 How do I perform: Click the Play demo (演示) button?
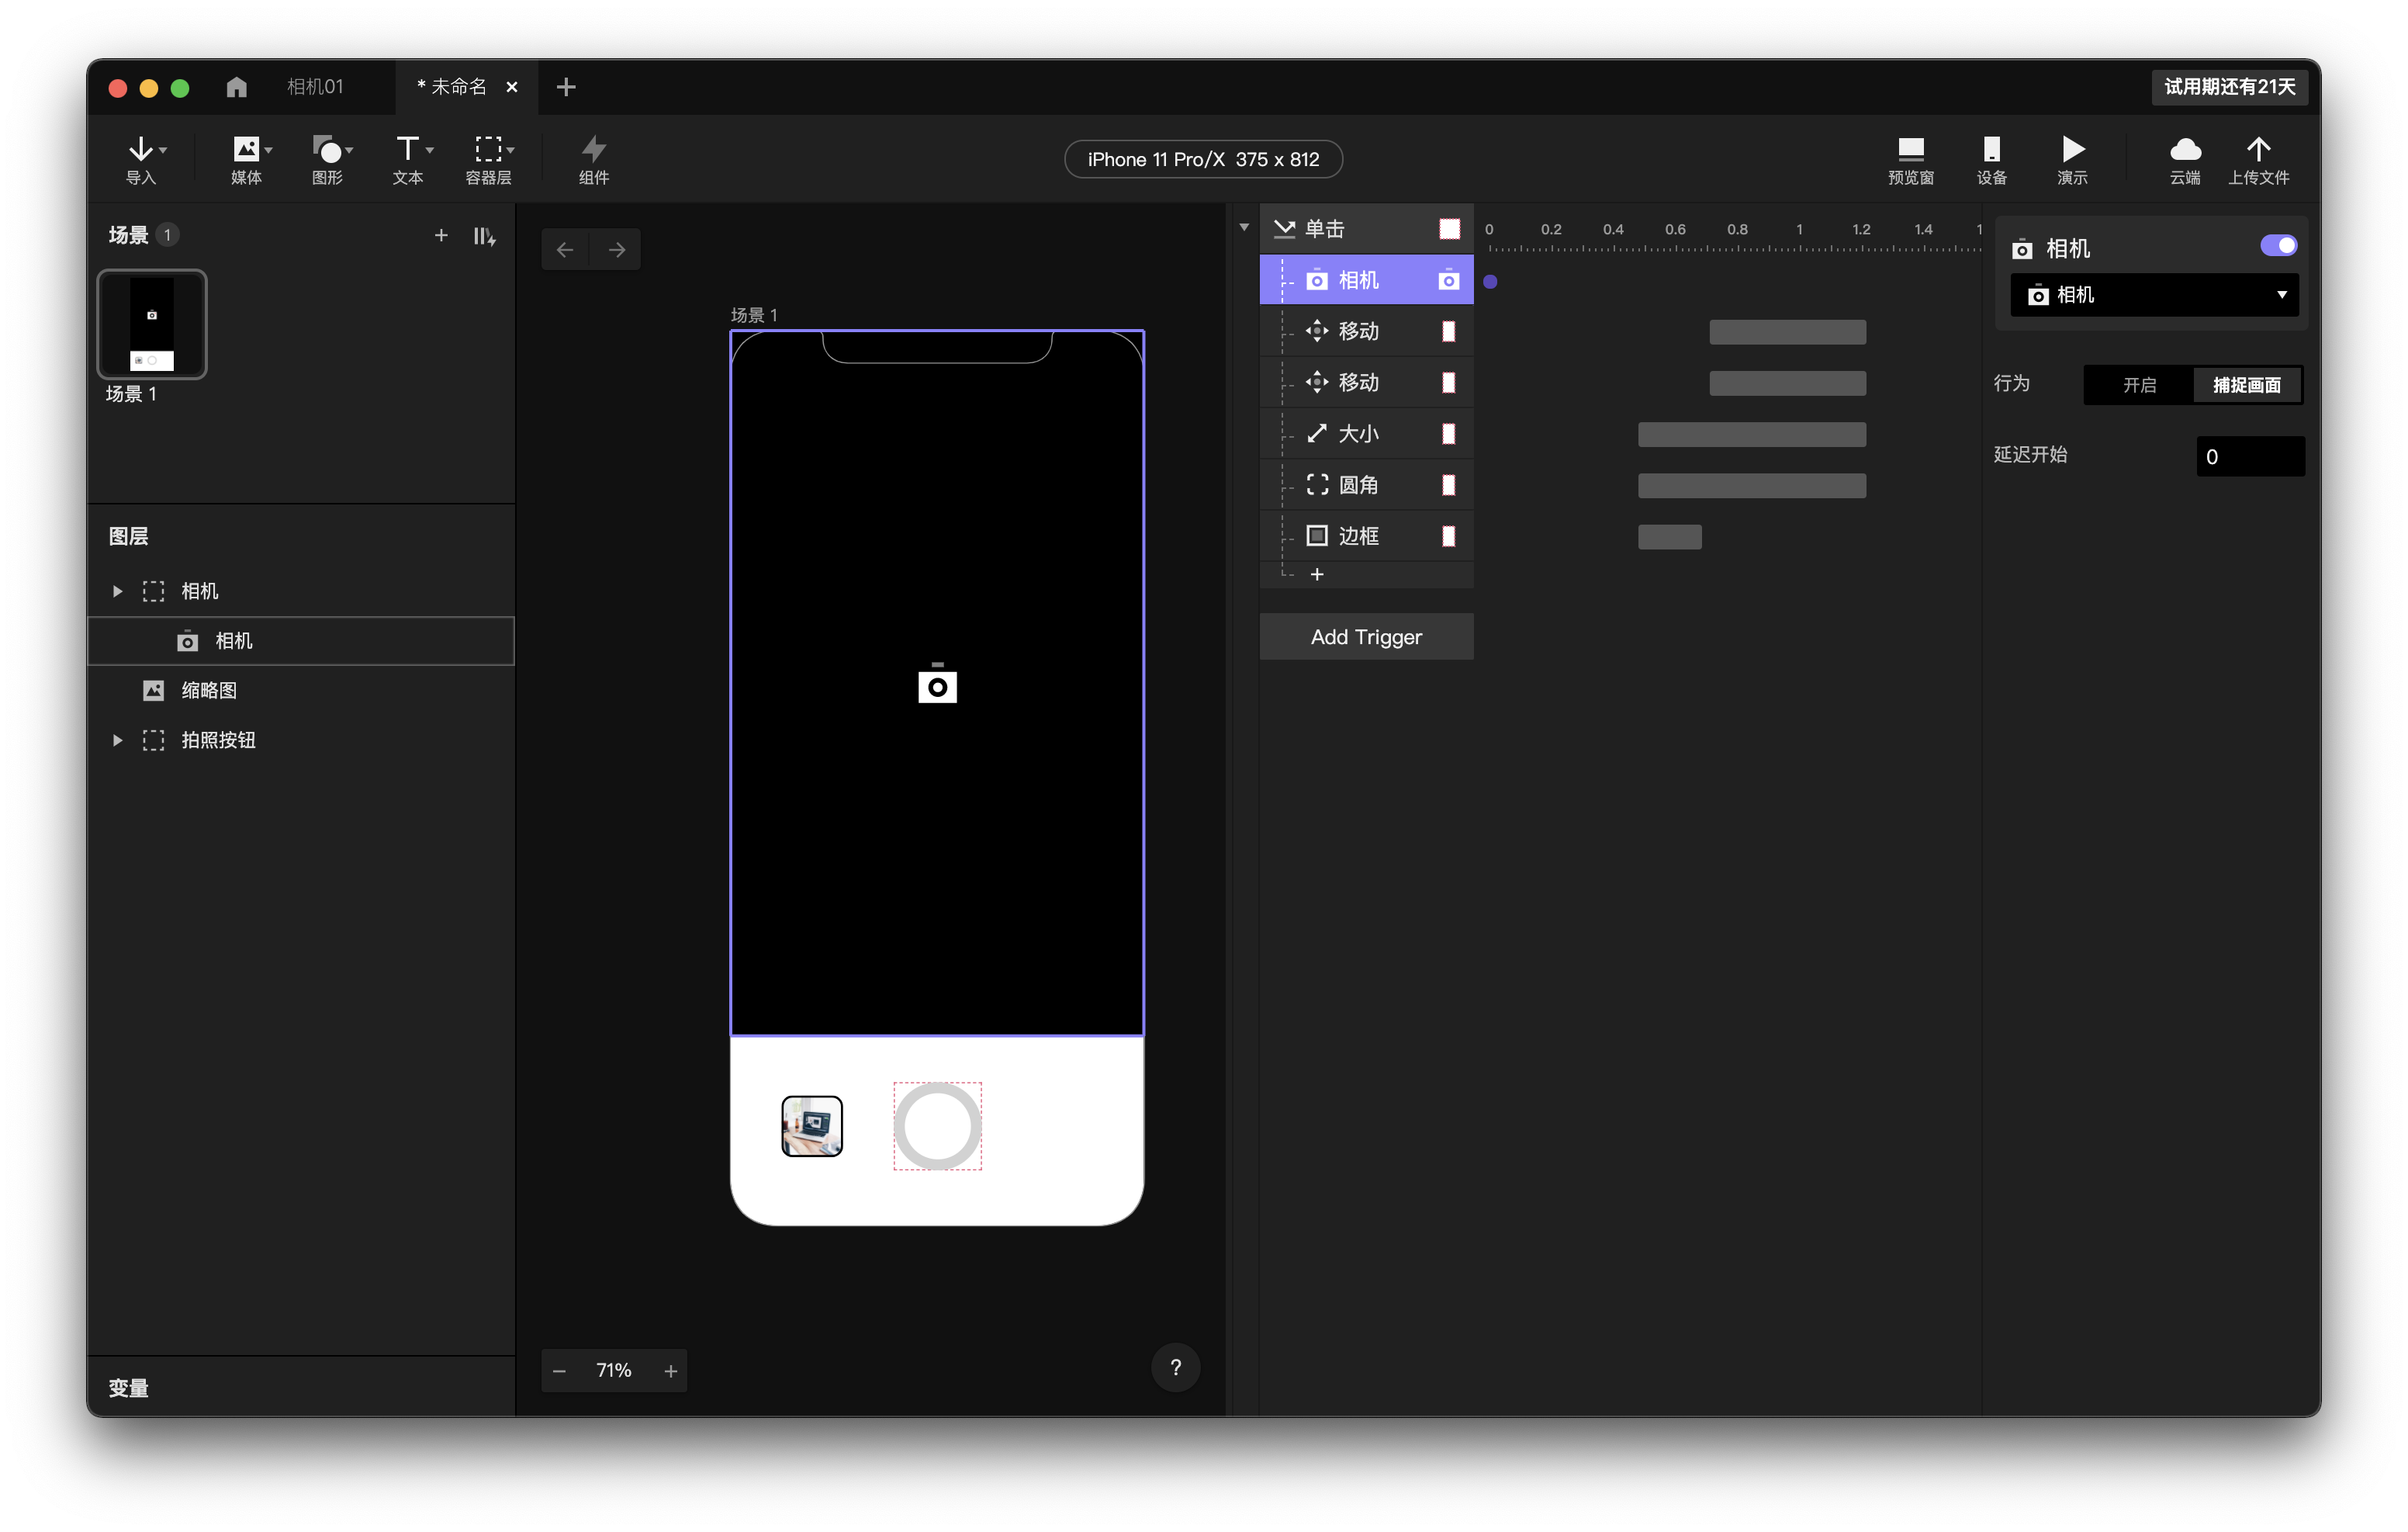point(2072,159)
